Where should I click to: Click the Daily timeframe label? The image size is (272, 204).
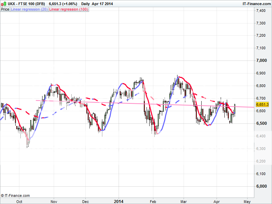point(86,4)
